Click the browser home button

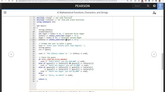pyautogui.click(x=12, y=1)
